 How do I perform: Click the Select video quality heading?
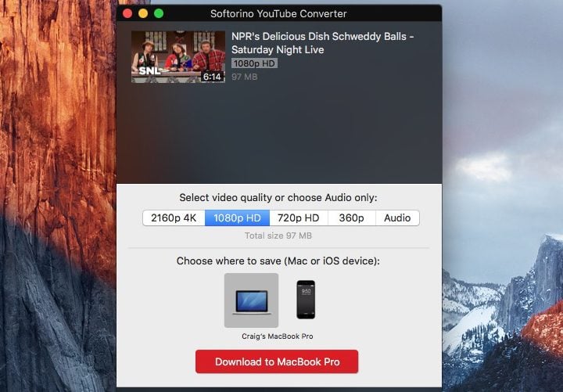pyautogui.click(x=278, y=198)
